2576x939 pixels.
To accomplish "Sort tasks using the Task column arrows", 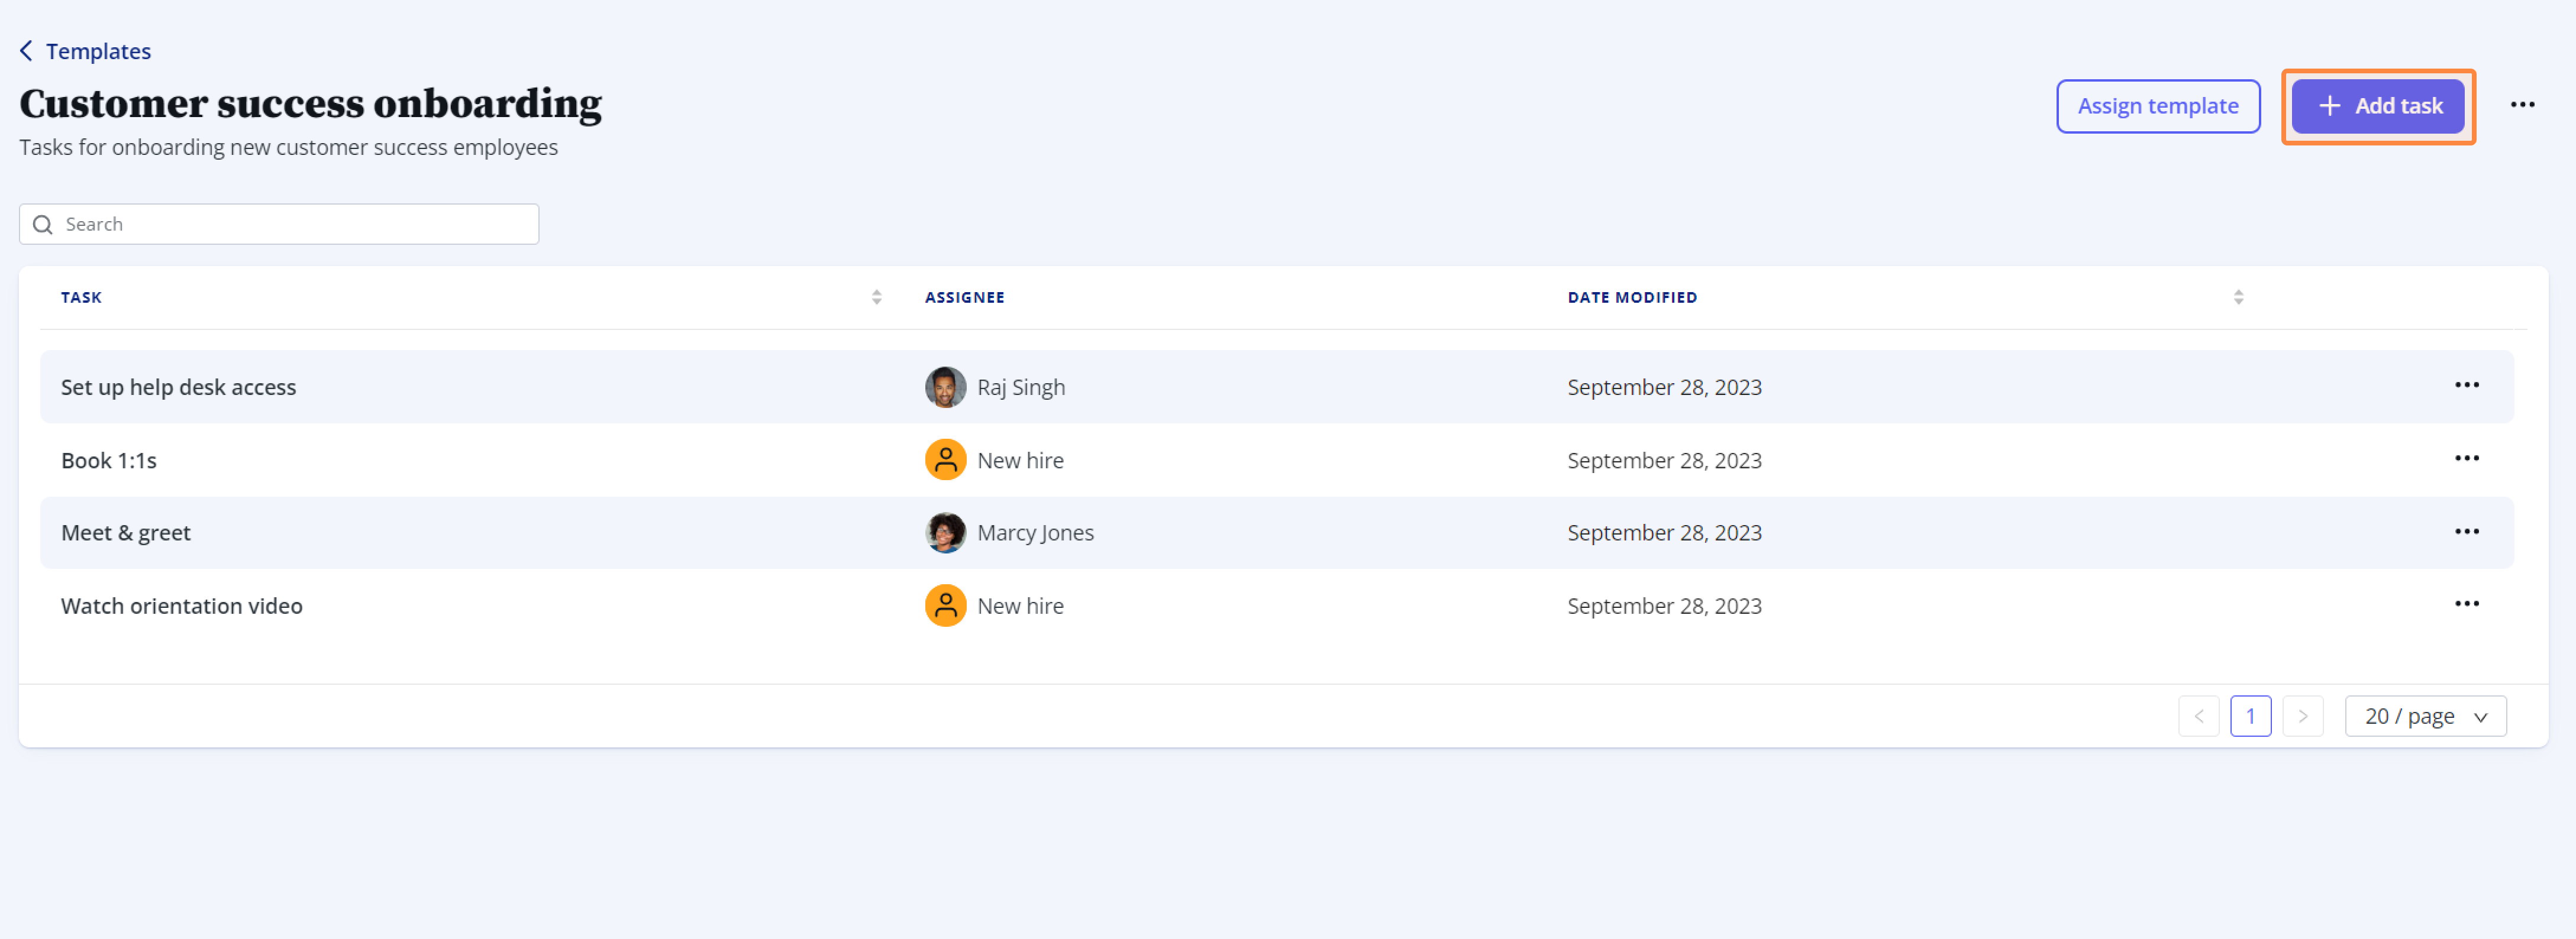I will coord(876,297).
